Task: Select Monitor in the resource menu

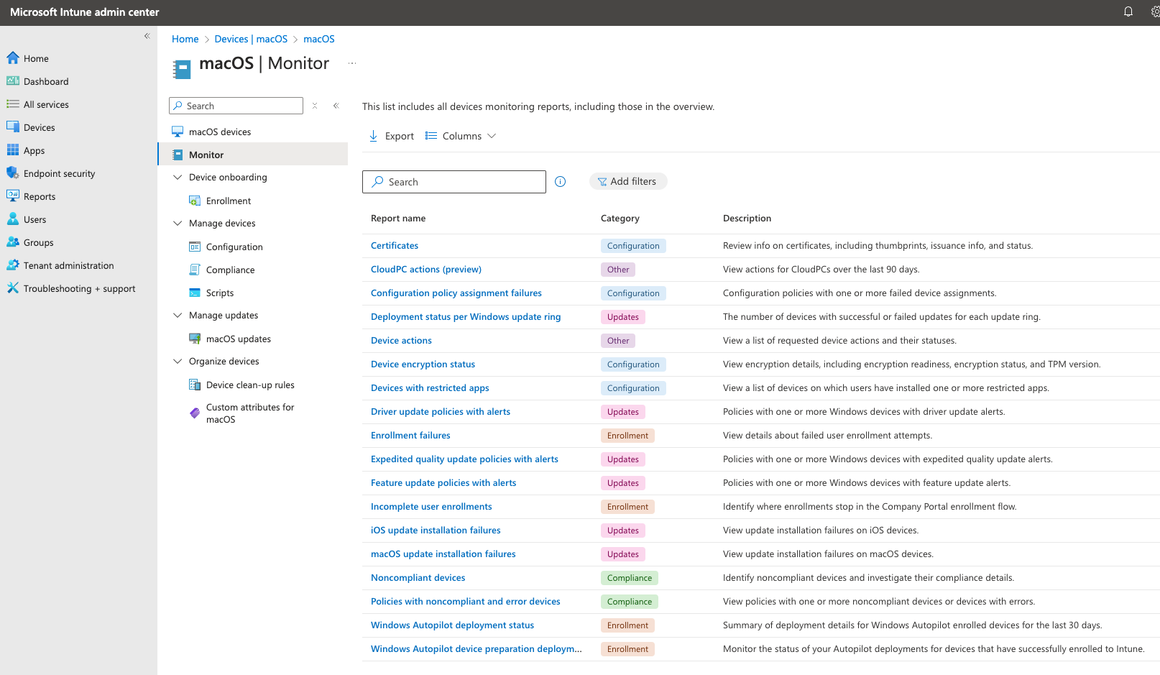Action: pyautogui.click(x=253, y=155)
